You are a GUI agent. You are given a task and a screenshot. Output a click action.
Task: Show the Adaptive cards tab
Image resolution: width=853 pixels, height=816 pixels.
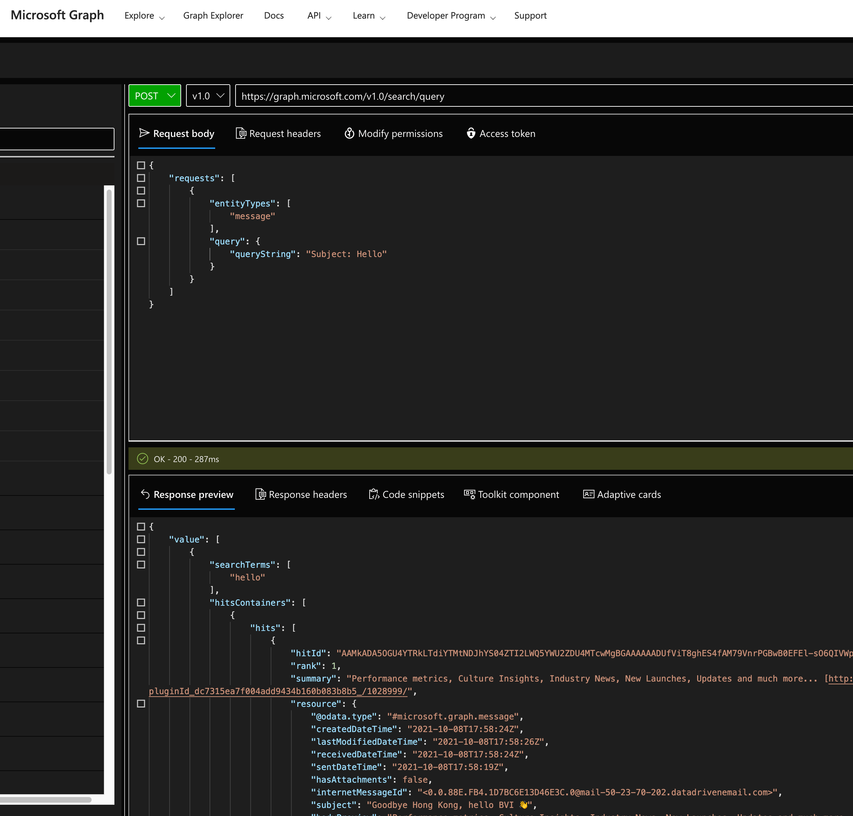pyautogui.click(x=622, y=495)
